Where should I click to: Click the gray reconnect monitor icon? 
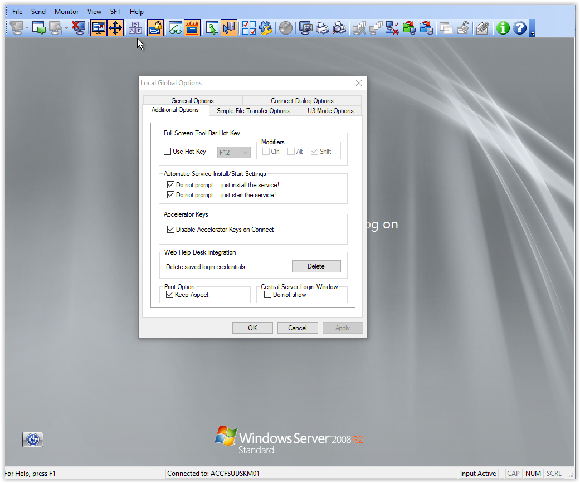[x=56, y=28]
